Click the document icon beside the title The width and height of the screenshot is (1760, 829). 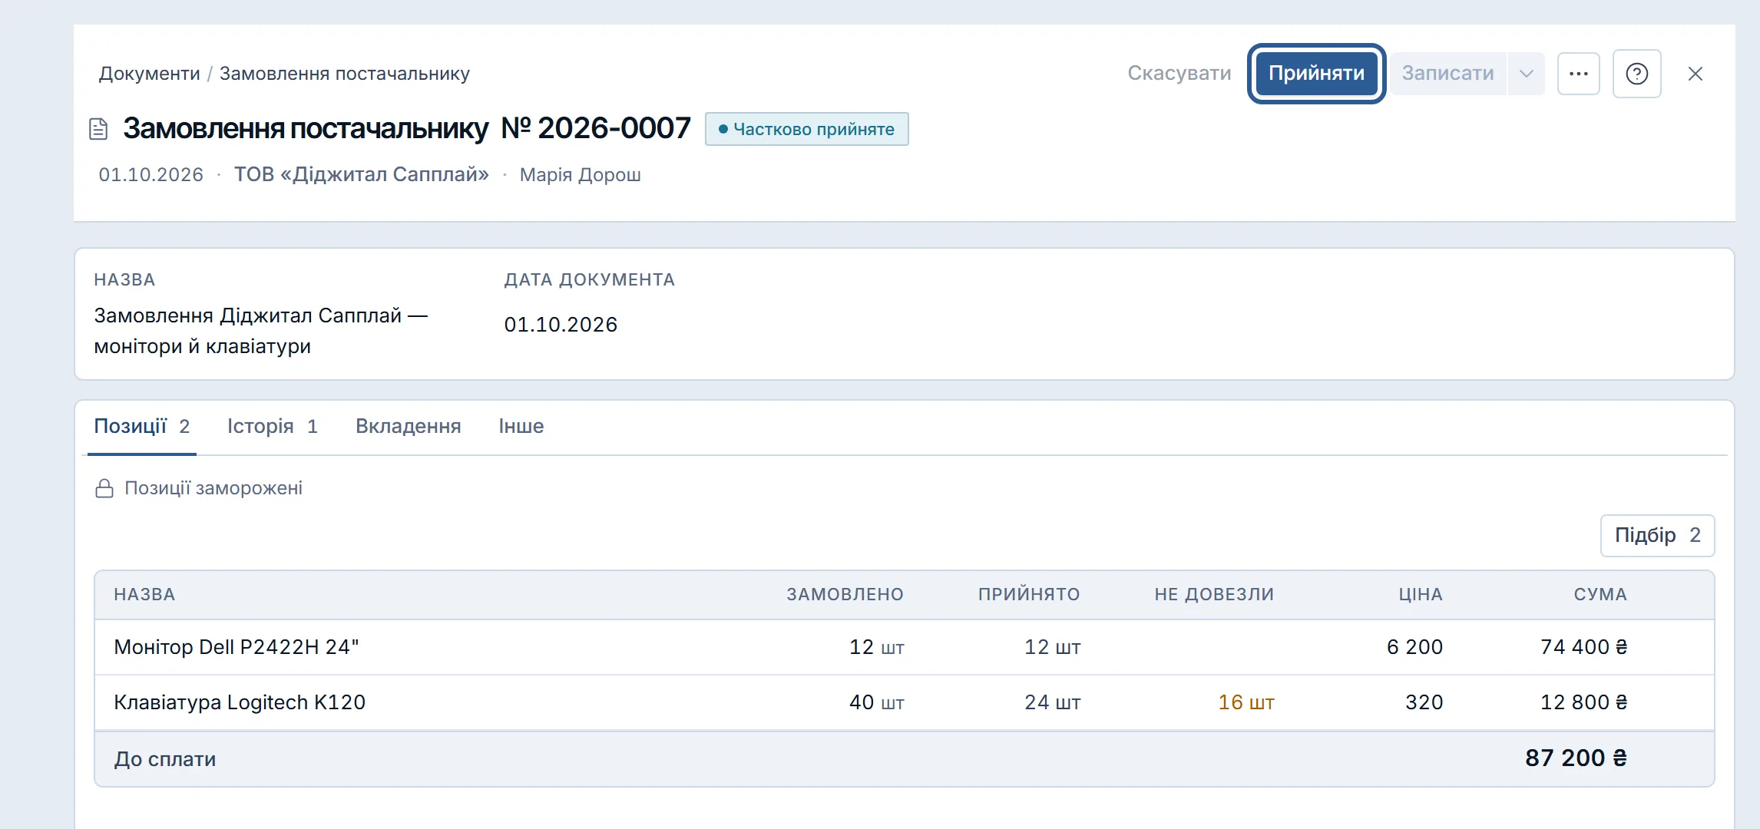click(x=98, y=129)
